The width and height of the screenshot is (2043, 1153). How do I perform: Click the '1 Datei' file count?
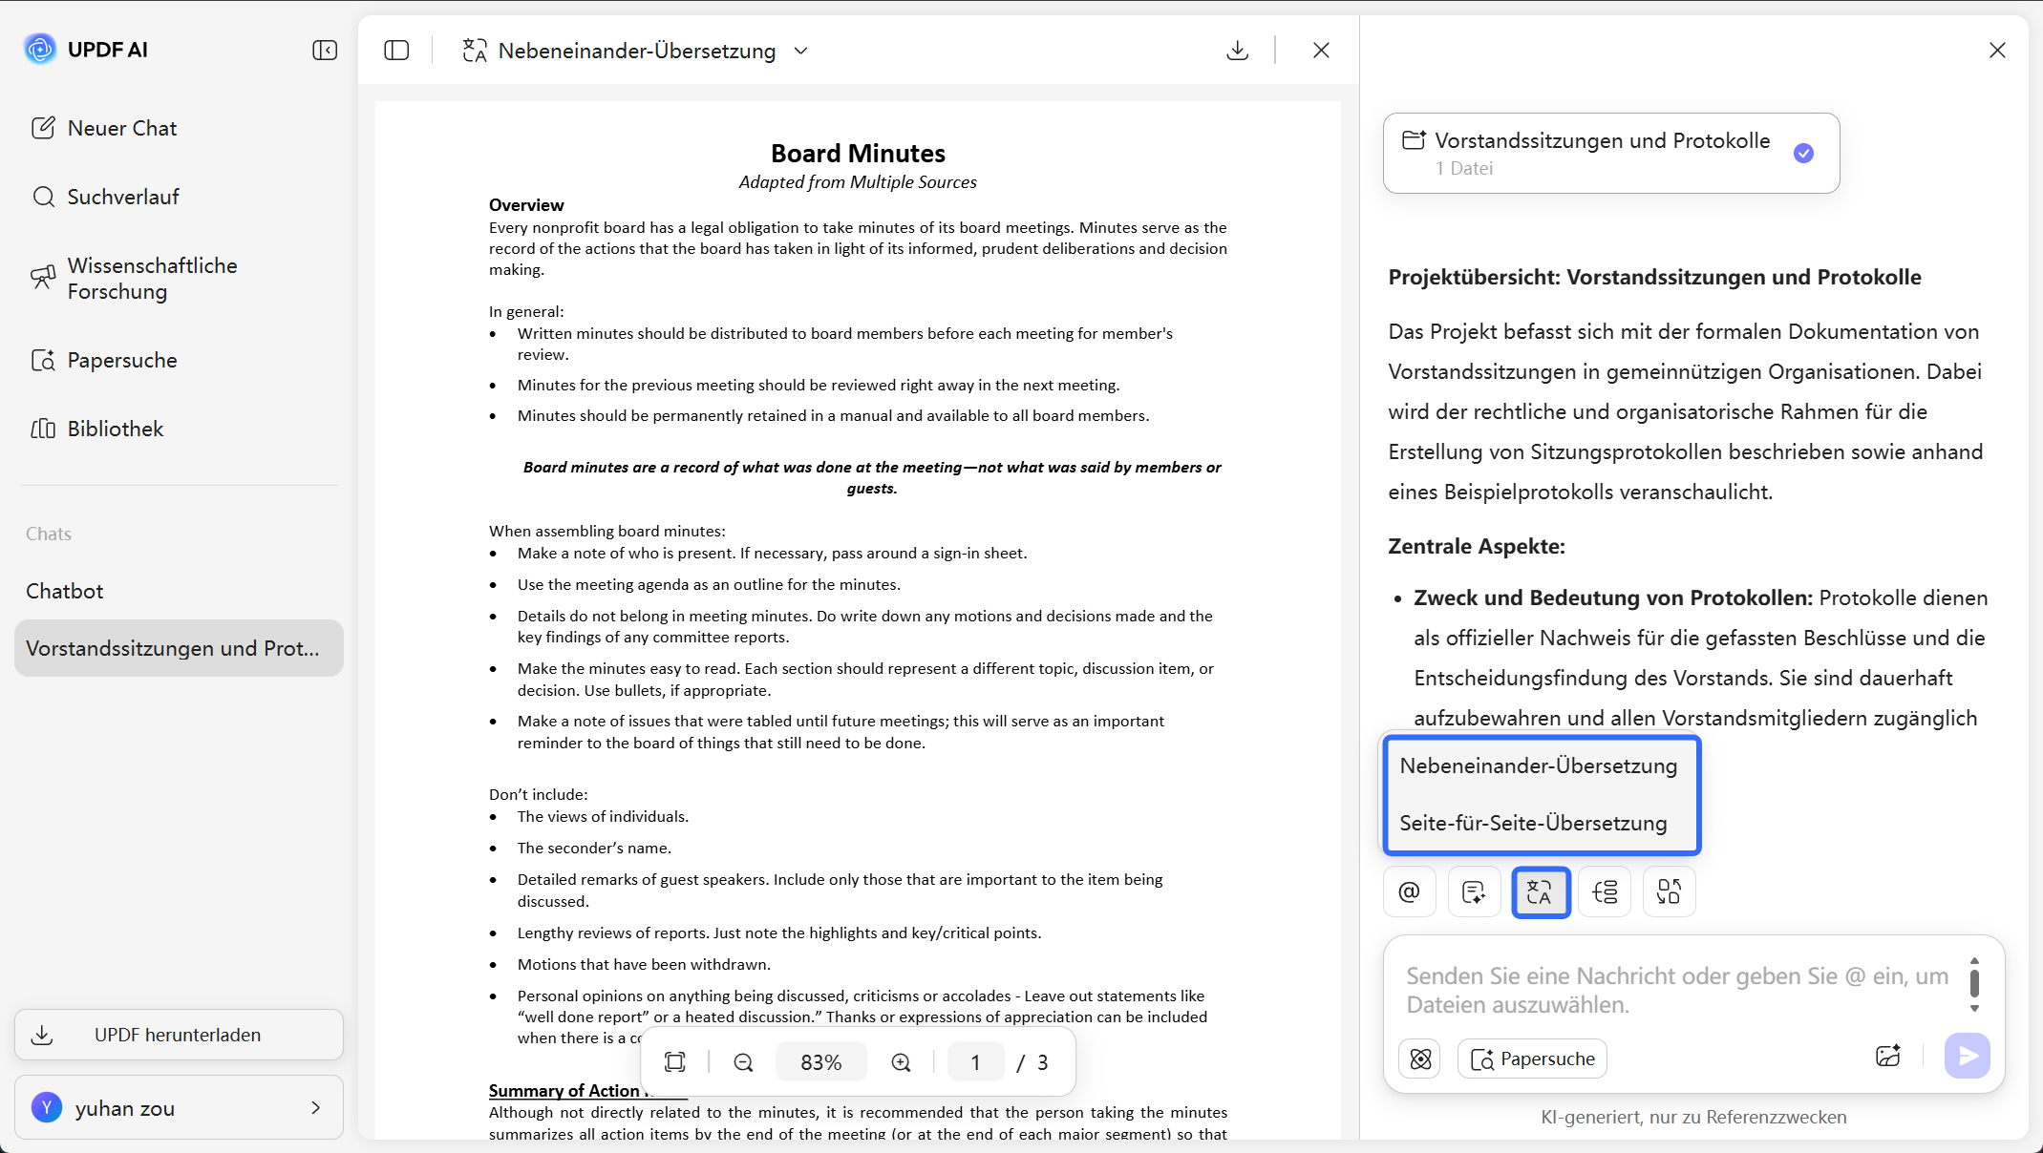point(1463,168)
